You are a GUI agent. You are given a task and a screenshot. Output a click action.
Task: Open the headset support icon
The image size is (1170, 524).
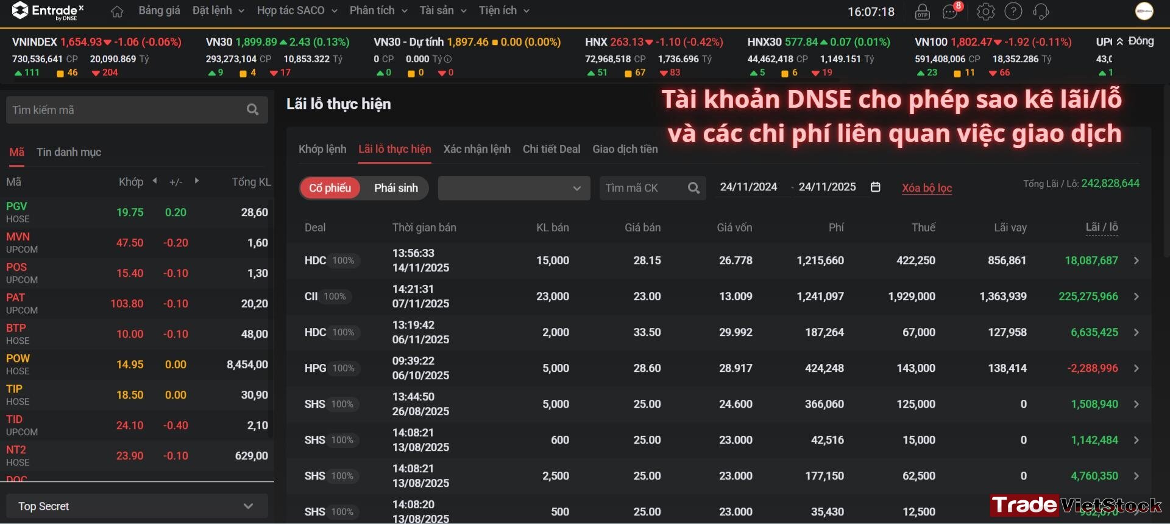1041,12
